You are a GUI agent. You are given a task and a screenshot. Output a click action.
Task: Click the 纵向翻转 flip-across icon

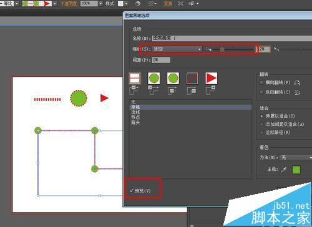[297, 92]
